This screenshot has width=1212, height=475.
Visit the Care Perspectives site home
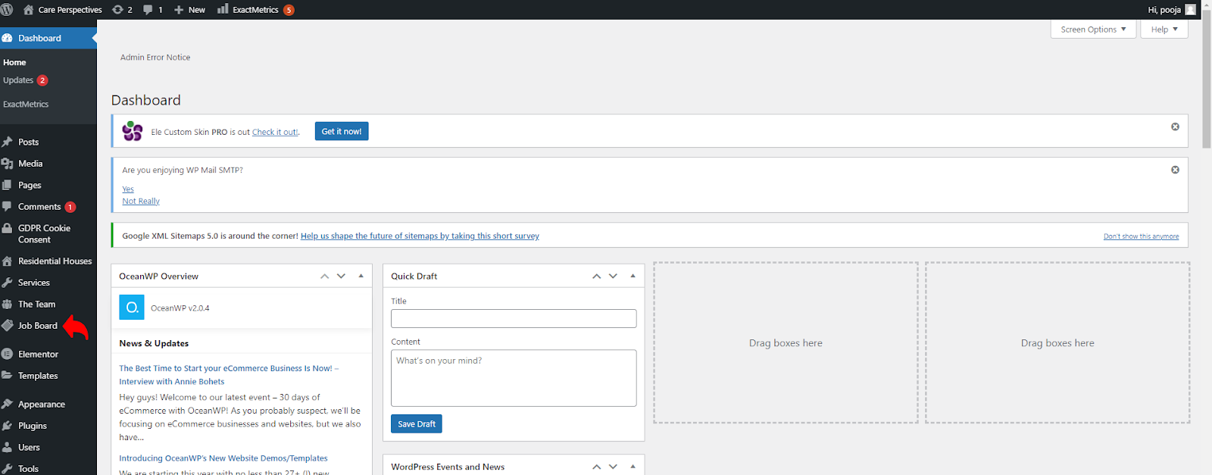point(63,10)
